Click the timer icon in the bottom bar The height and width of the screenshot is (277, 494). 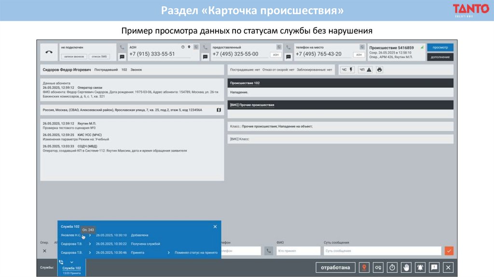coord(392,267)
